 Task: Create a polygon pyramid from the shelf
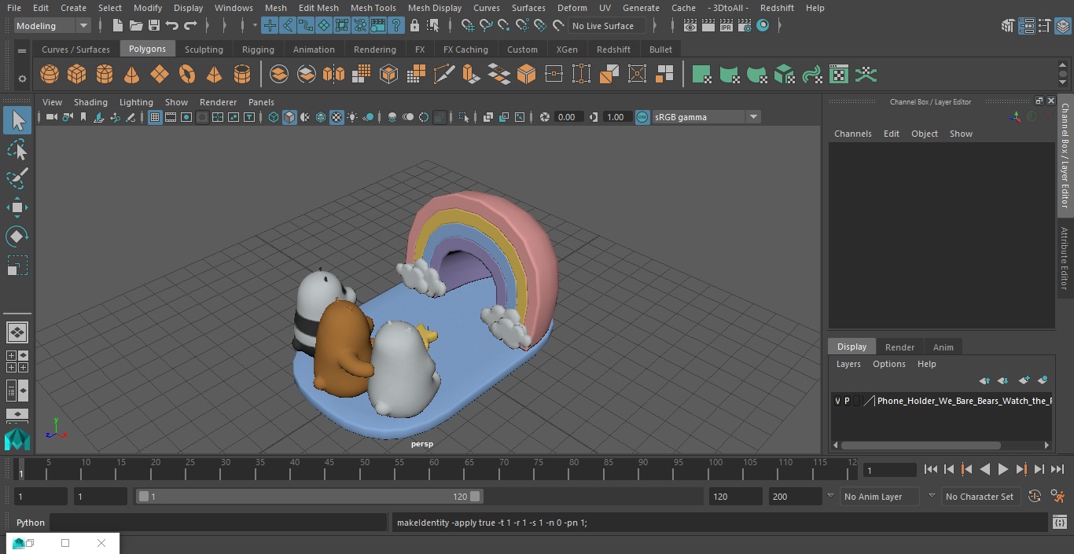click(214, 75)
